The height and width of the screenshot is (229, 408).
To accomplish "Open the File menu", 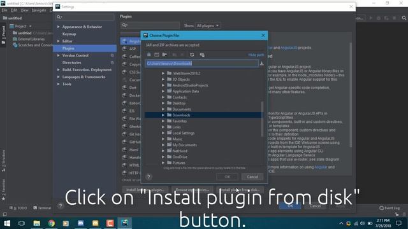I will [x=4, y=10].
